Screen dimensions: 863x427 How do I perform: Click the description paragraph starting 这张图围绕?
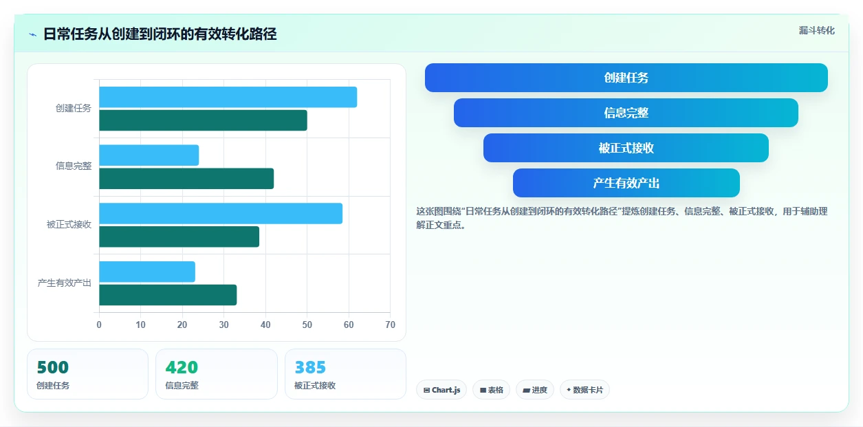point(622,218)
